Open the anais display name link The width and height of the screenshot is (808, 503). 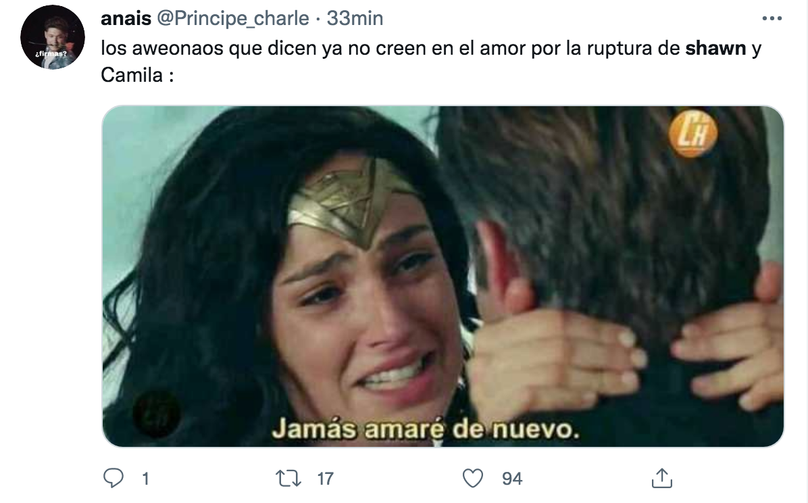pyautogui.click(x=126, y=18)
